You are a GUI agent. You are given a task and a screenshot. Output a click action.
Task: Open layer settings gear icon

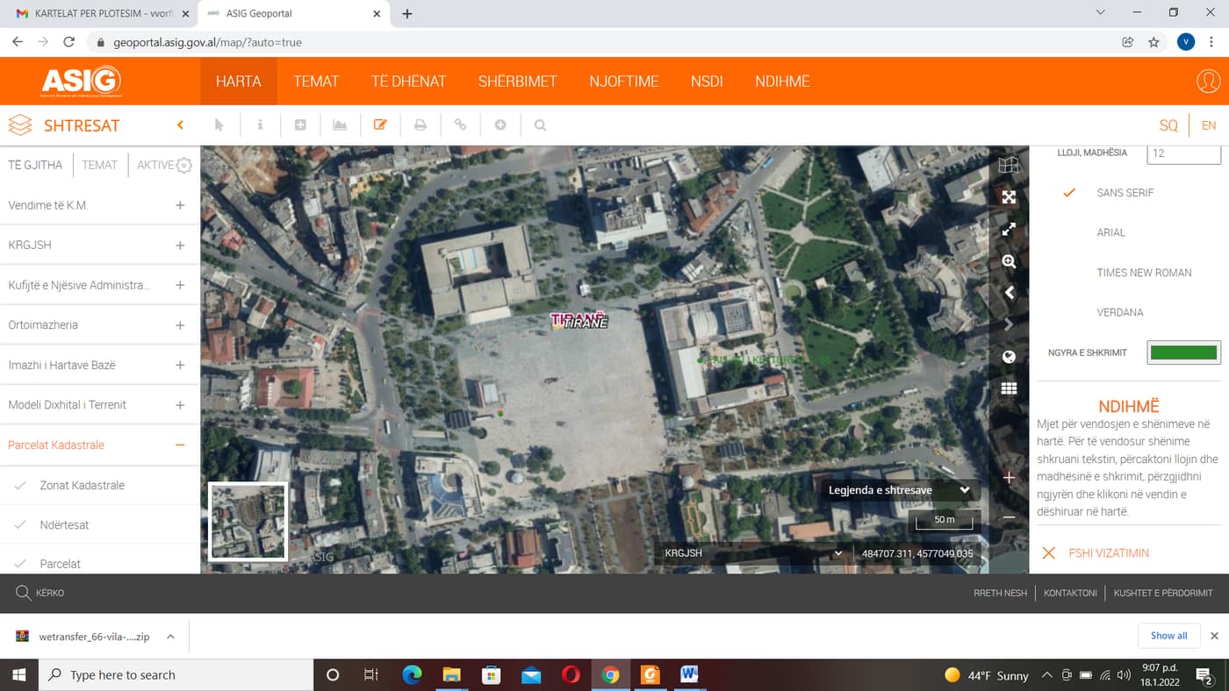[183, 165]
